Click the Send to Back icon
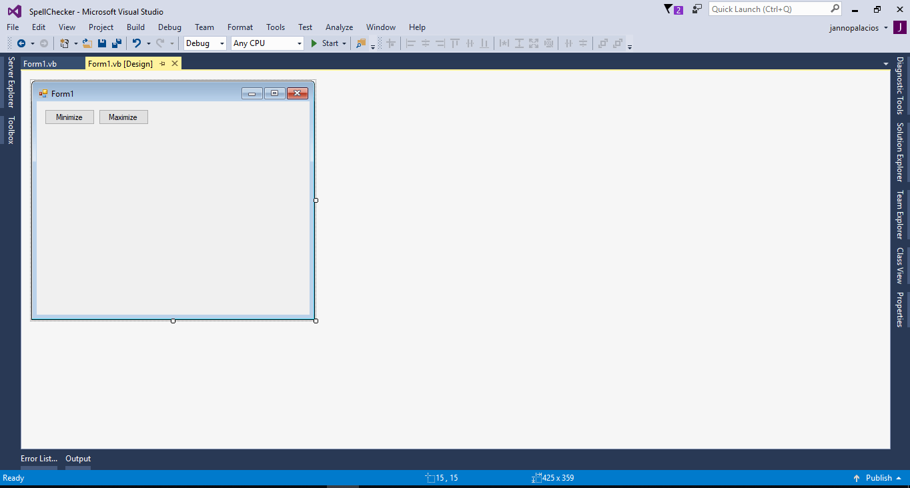The width and height of the screenshot is (910, 488). (x=618, y=43)
